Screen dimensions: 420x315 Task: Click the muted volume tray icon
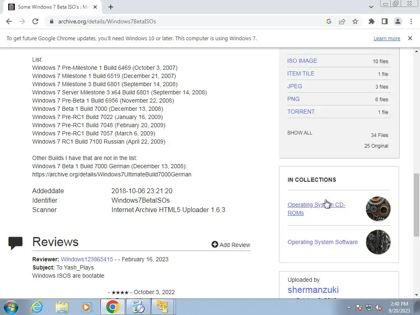(379, 307)
